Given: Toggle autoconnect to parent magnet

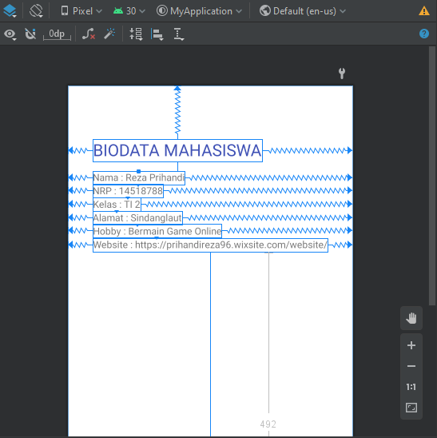Looking at the screenshot, I should [30, 34].
